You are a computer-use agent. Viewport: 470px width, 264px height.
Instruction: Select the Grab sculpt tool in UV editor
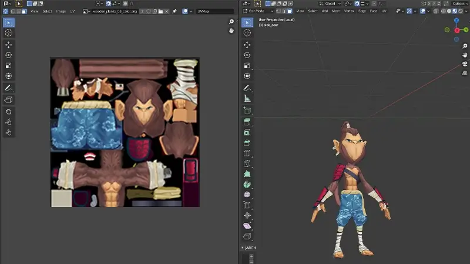8,112
